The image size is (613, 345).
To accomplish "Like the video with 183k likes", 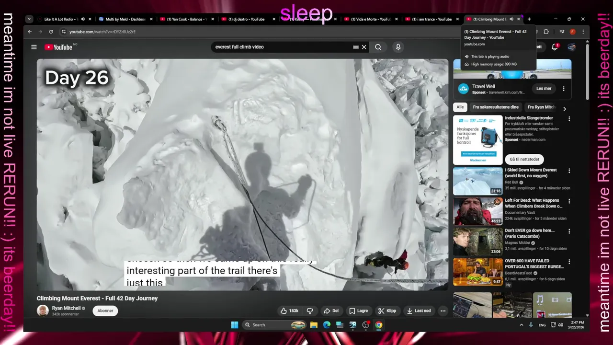I will coord(289,310).
